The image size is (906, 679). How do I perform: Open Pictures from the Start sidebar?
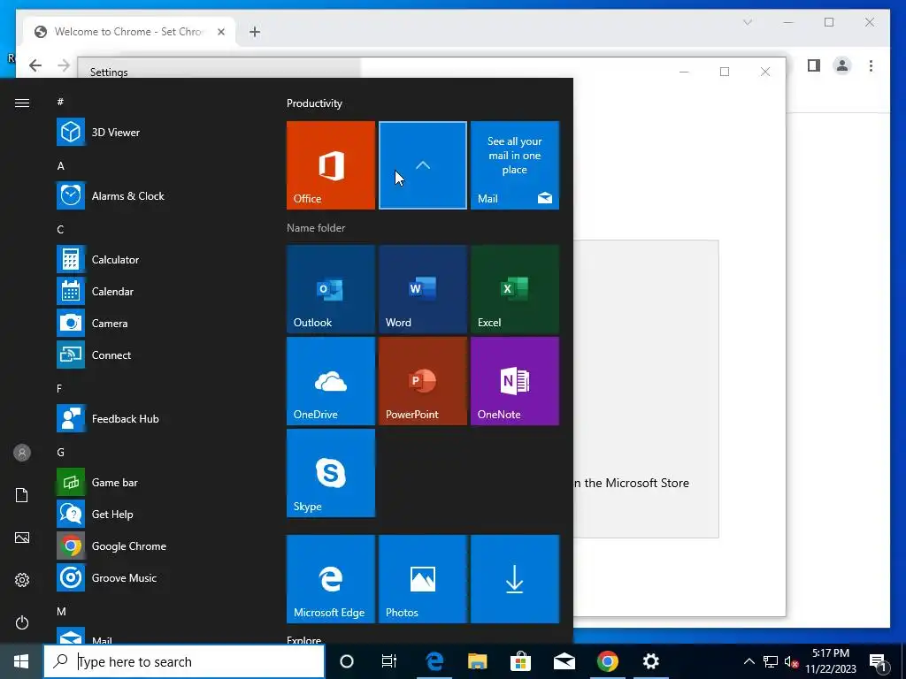click(22, 538)
